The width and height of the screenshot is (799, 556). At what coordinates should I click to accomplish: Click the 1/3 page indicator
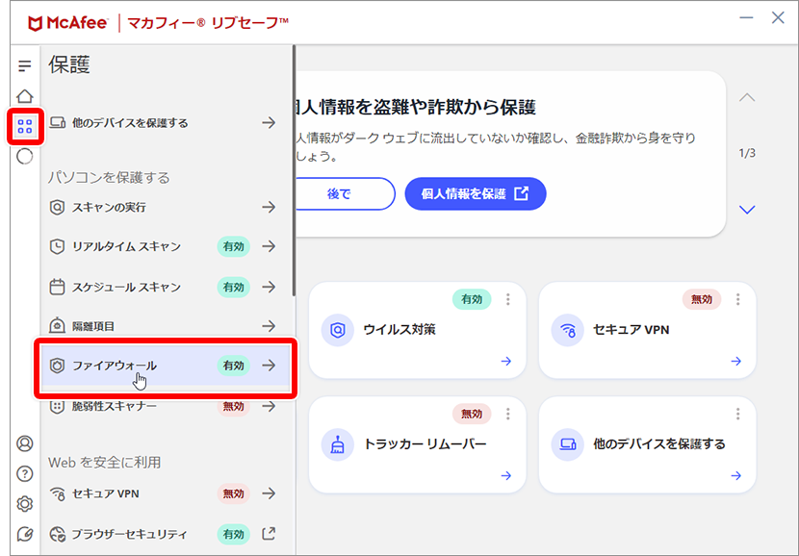tap(747, 153)
